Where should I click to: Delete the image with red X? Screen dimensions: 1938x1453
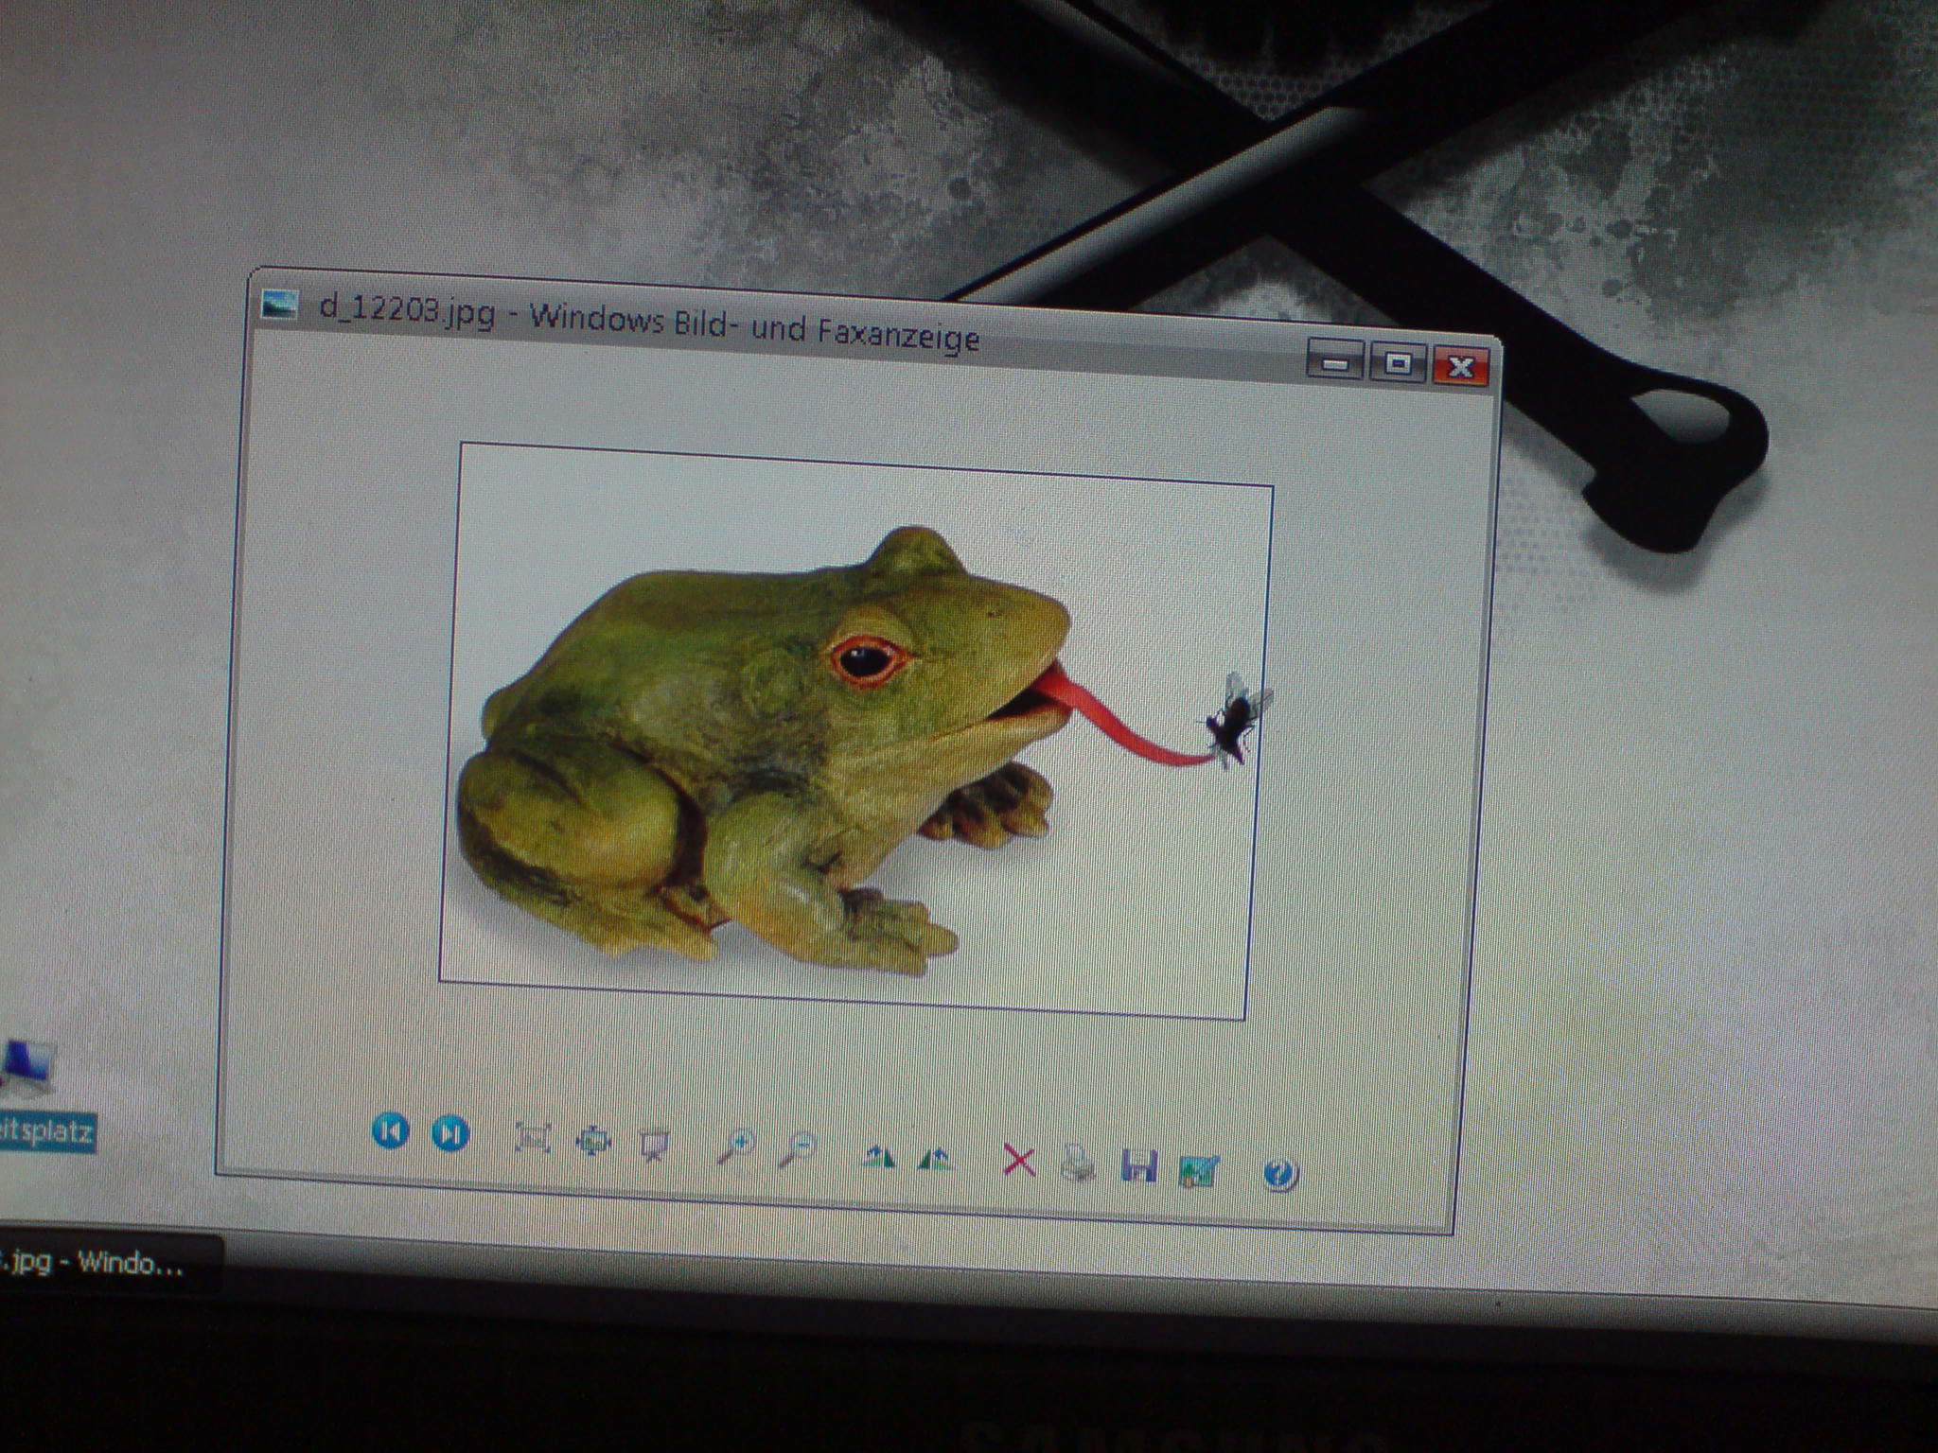(1018, 1161)
